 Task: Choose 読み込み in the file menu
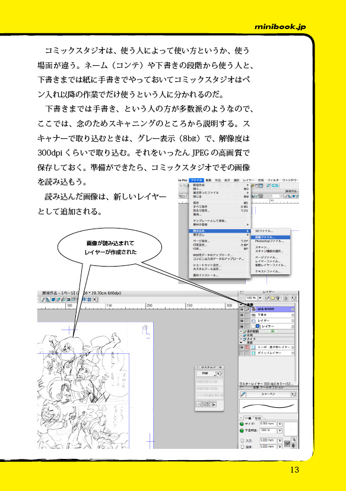click(x=220, y=231)
